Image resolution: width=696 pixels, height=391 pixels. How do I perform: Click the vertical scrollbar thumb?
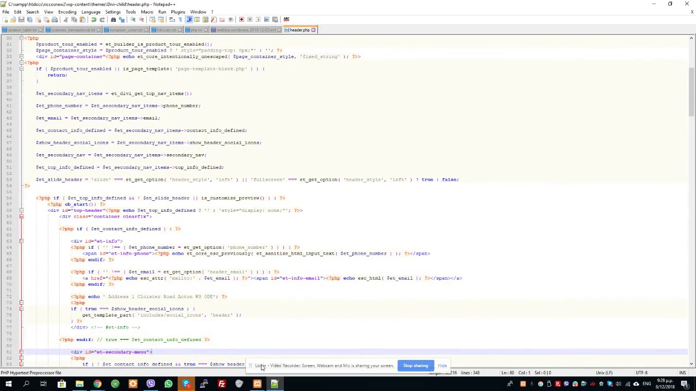pos(692,91)
